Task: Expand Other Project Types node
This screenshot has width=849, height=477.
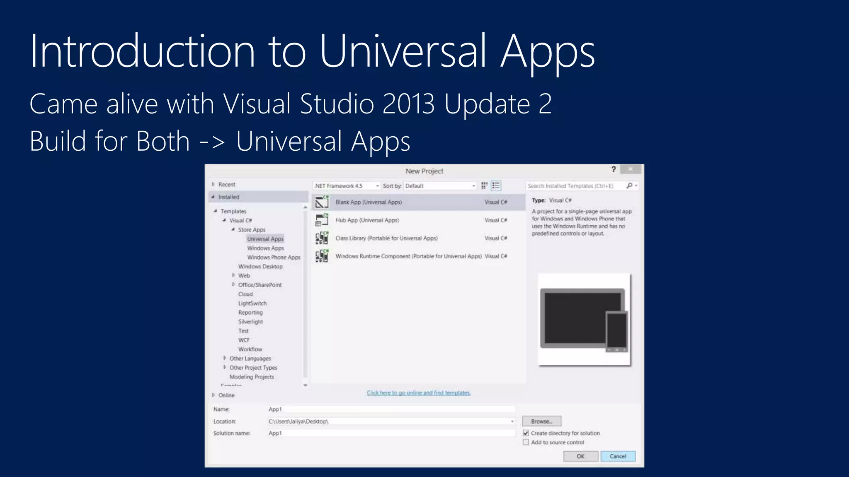Action: pyautogui.click(x=224, y=367)
